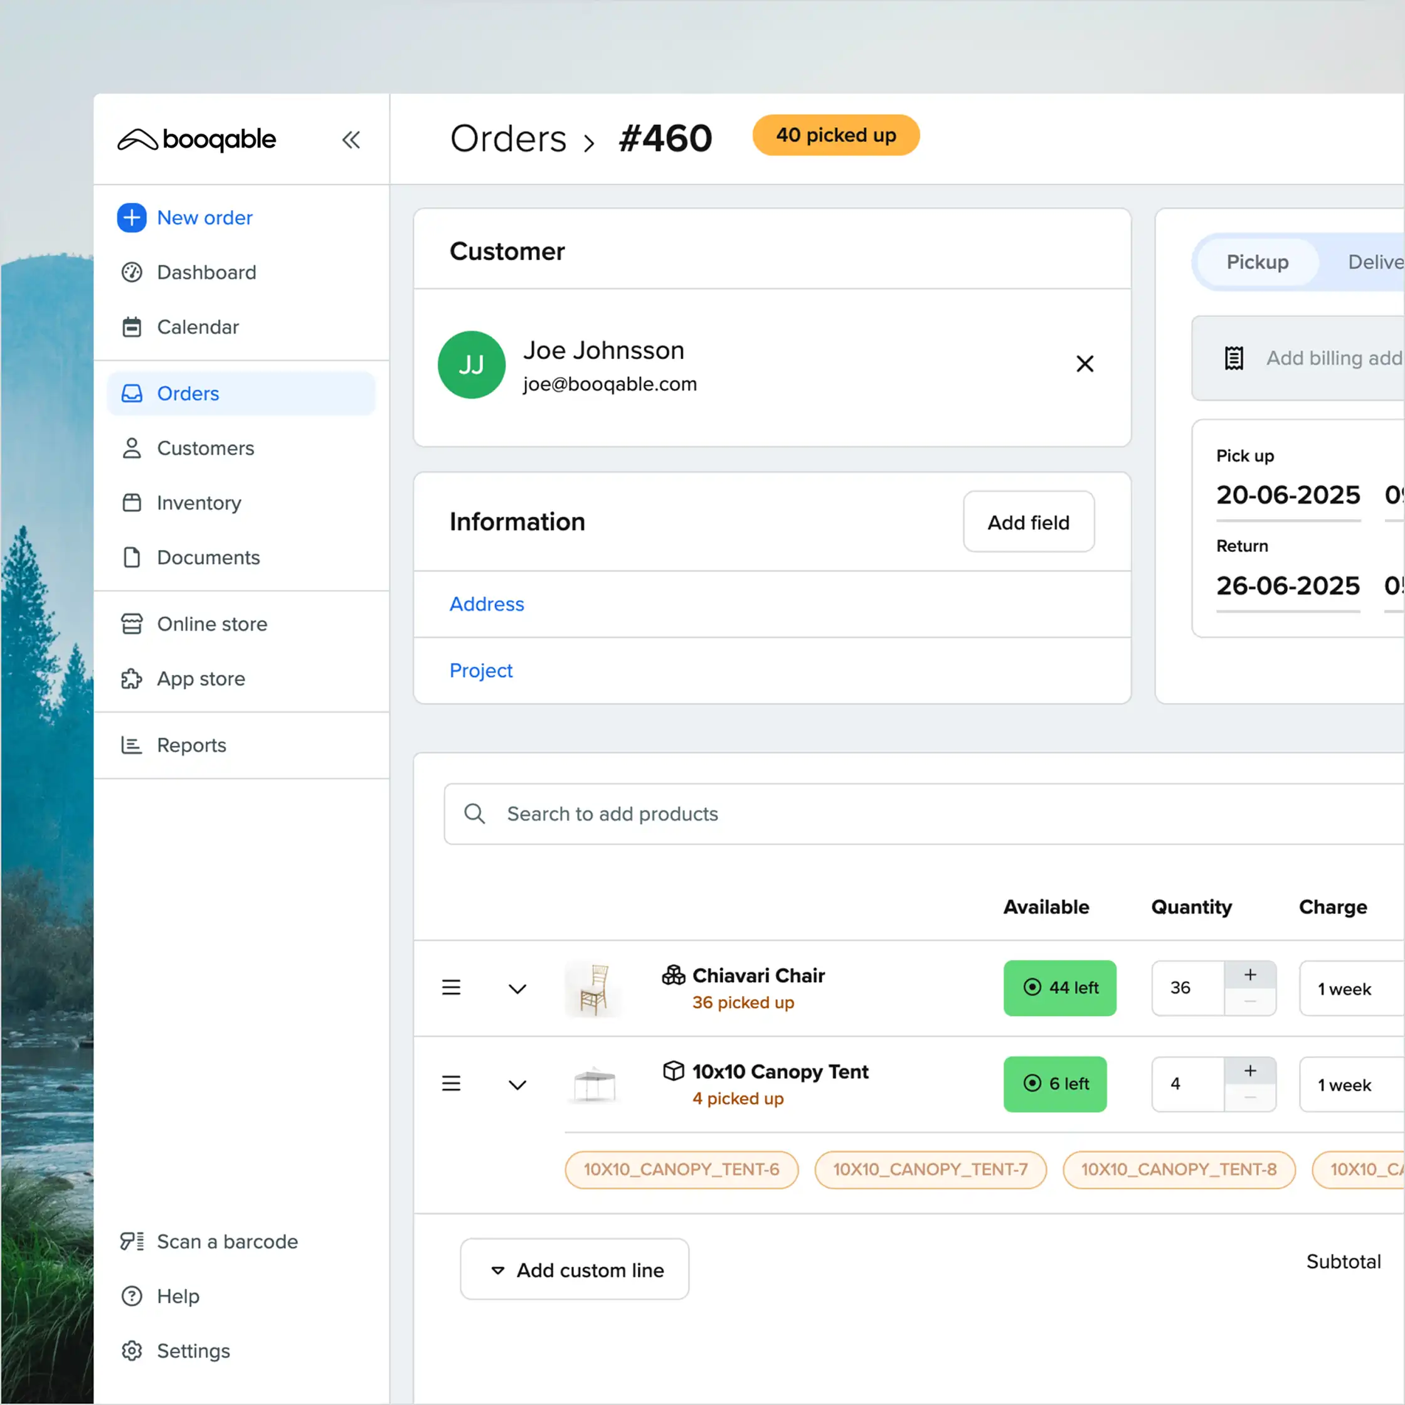Open Settings with the gear icon
The image size is (1405, 1405).
point(132,1350)
